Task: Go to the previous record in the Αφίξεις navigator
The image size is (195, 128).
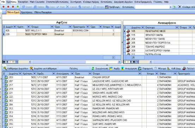Action: point(7,62)
